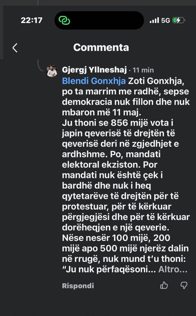Open the Blendi Gonxhja mention link
This screenshot has width=196, height=316.
click(x=94, y=81)
